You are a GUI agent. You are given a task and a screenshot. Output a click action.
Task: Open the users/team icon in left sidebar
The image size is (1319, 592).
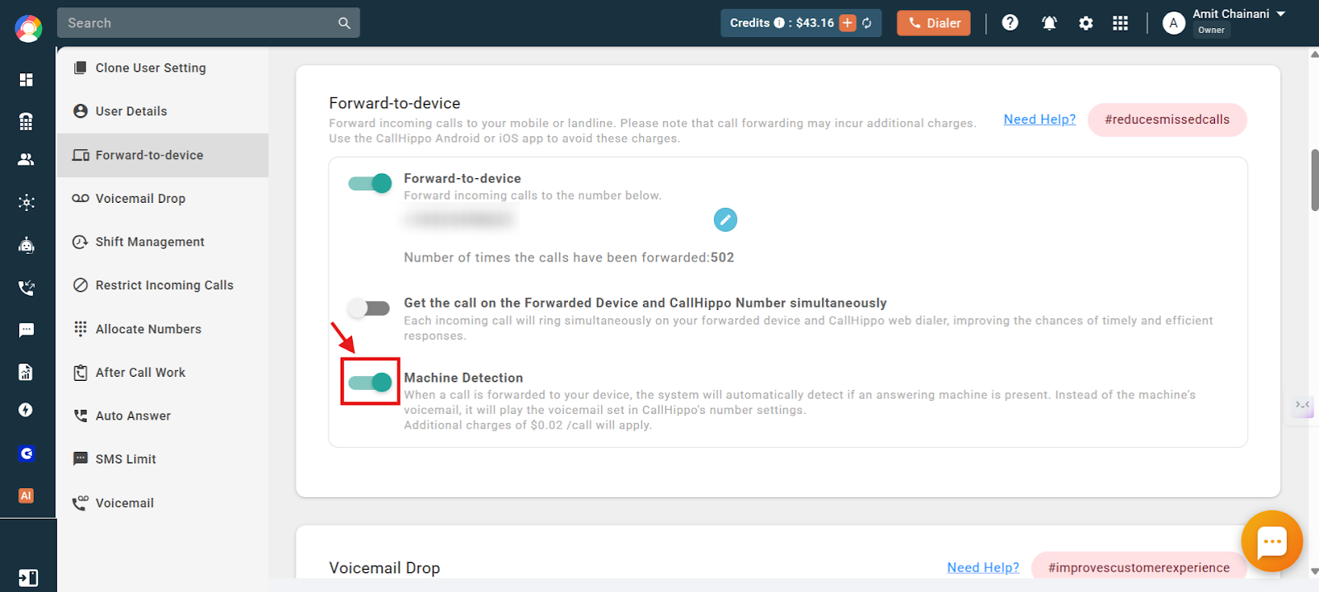click(x=26, y=160)
